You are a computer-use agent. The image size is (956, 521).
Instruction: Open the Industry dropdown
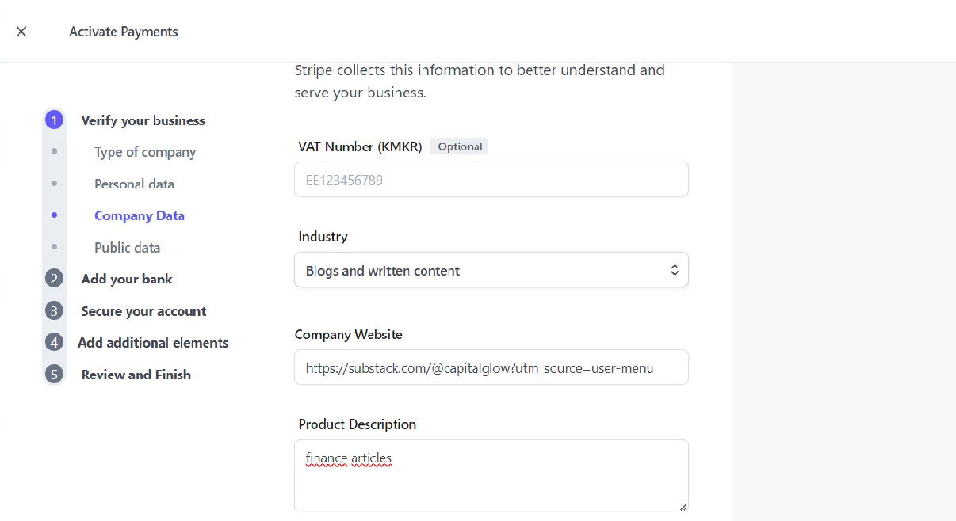(x=491, y=270)
